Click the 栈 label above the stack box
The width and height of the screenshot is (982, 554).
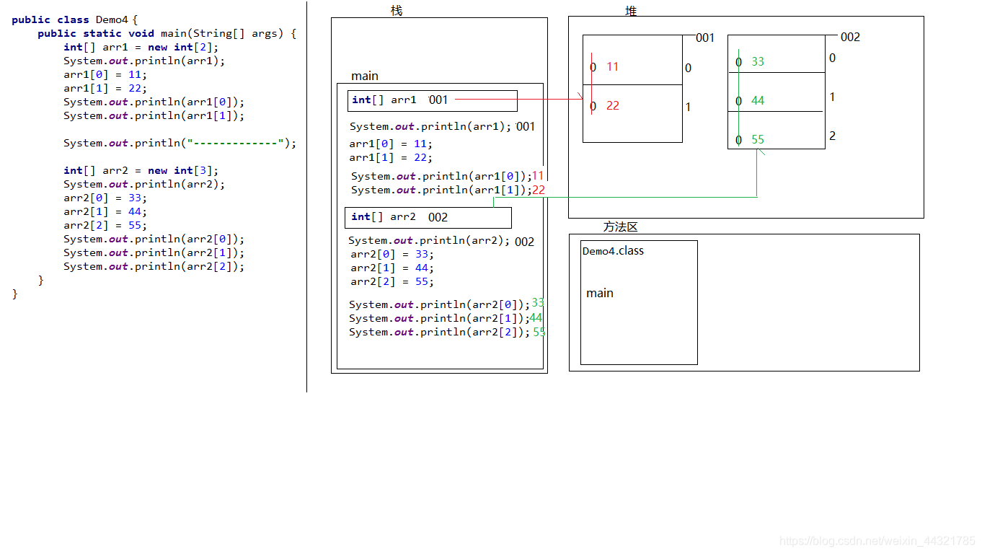[x=397, y=10]
